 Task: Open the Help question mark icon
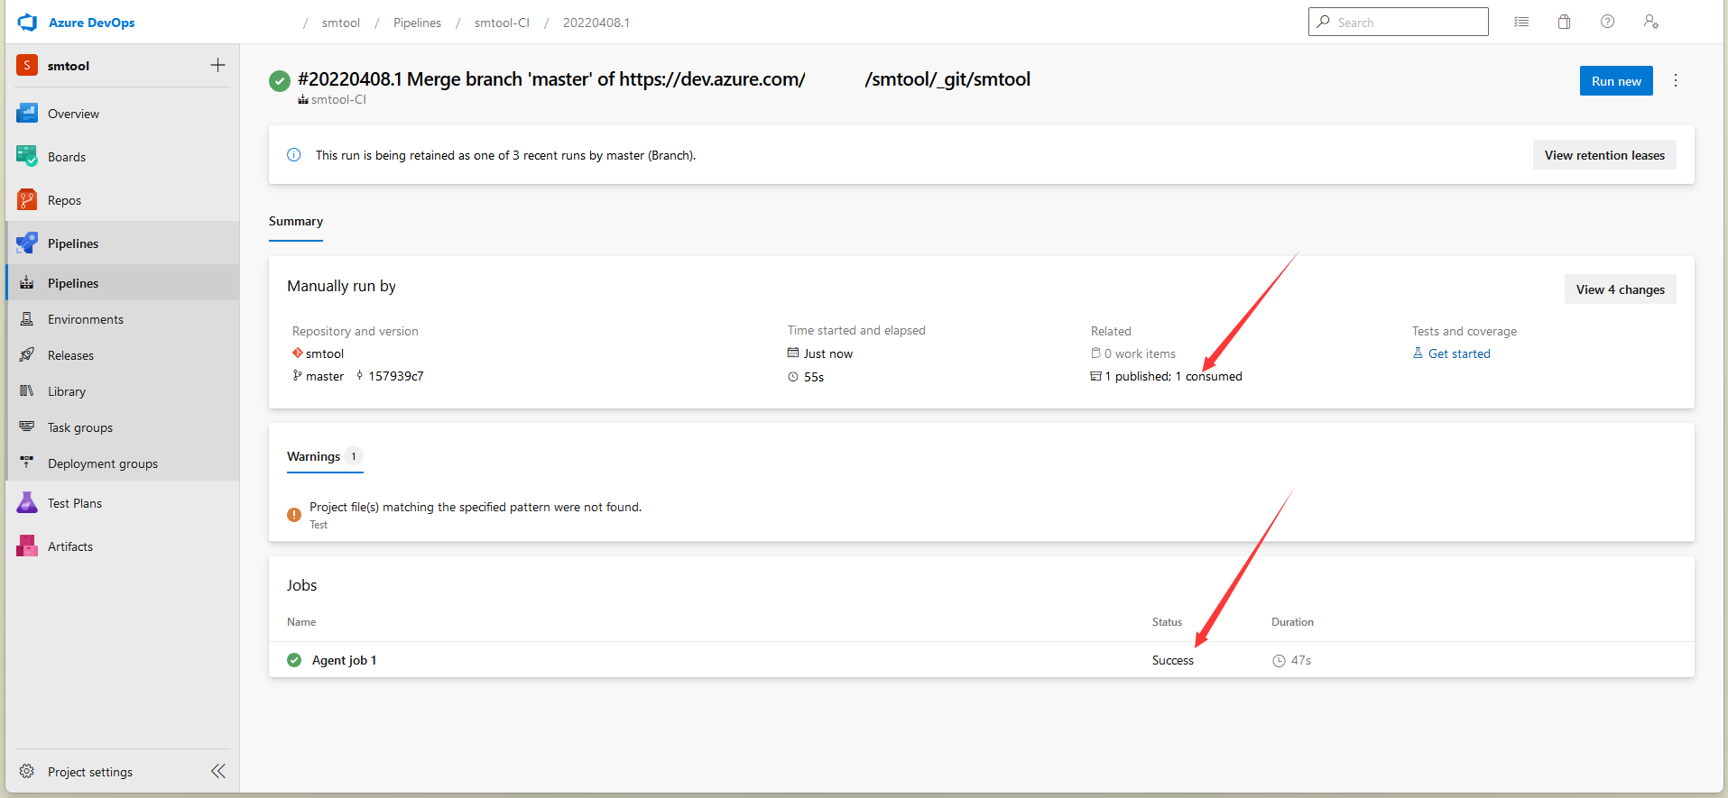tap(1607, 23)
